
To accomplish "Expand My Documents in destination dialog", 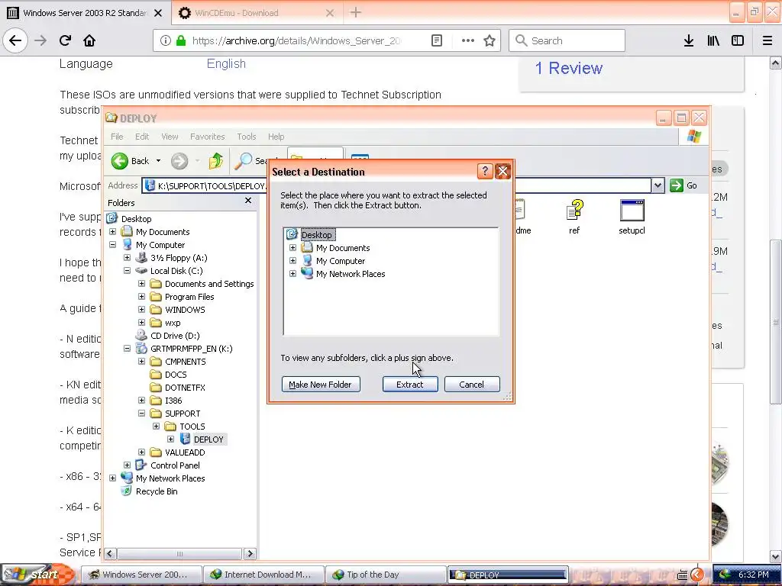I will coord(292,248).
